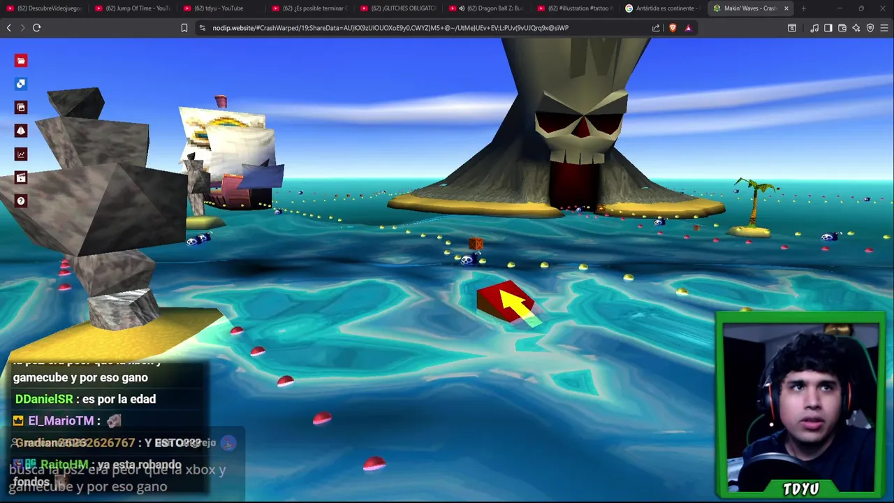Open the Games folder panel in noclip
Image resolution: width=894 pixels, height=503 pixels.
[x=21, y=61]
